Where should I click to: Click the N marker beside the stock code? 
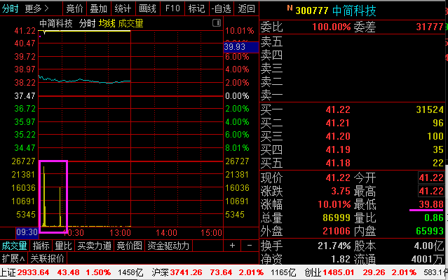point(290,8)
